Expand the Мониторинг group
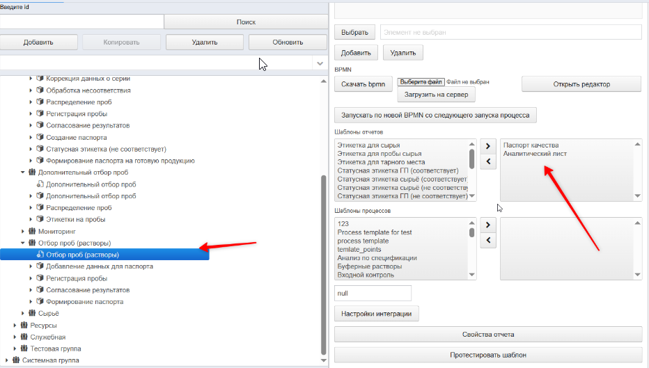 pyautogui.click(x=23, y=232)
